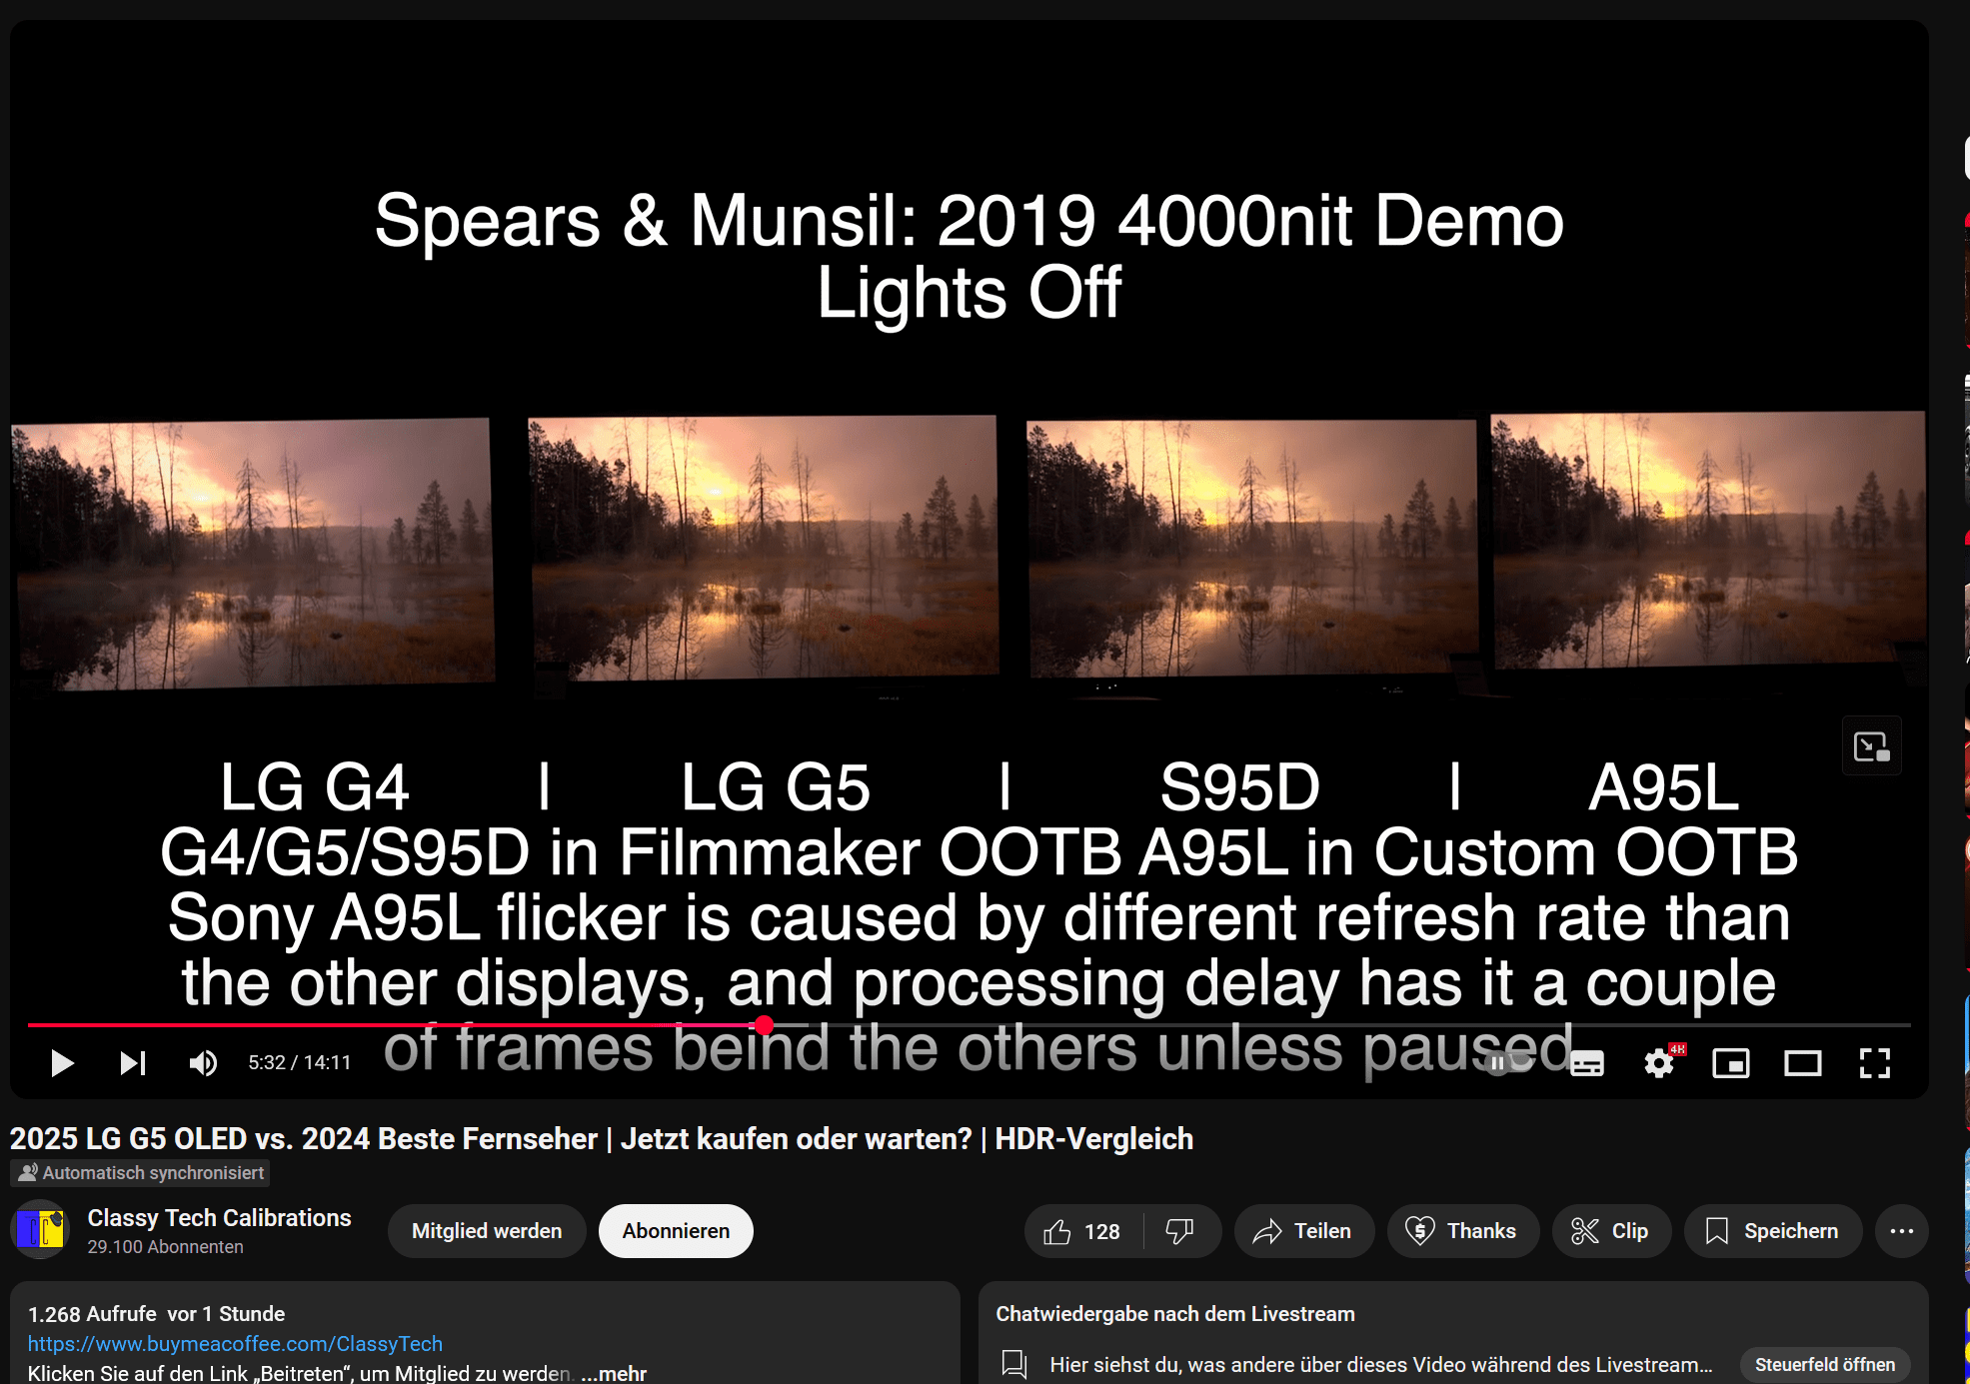Image resolution: width=1970 pixels, height=1384 pixels.
Task: Switch to miniplayer mode
Action: pos(1731,1063)
